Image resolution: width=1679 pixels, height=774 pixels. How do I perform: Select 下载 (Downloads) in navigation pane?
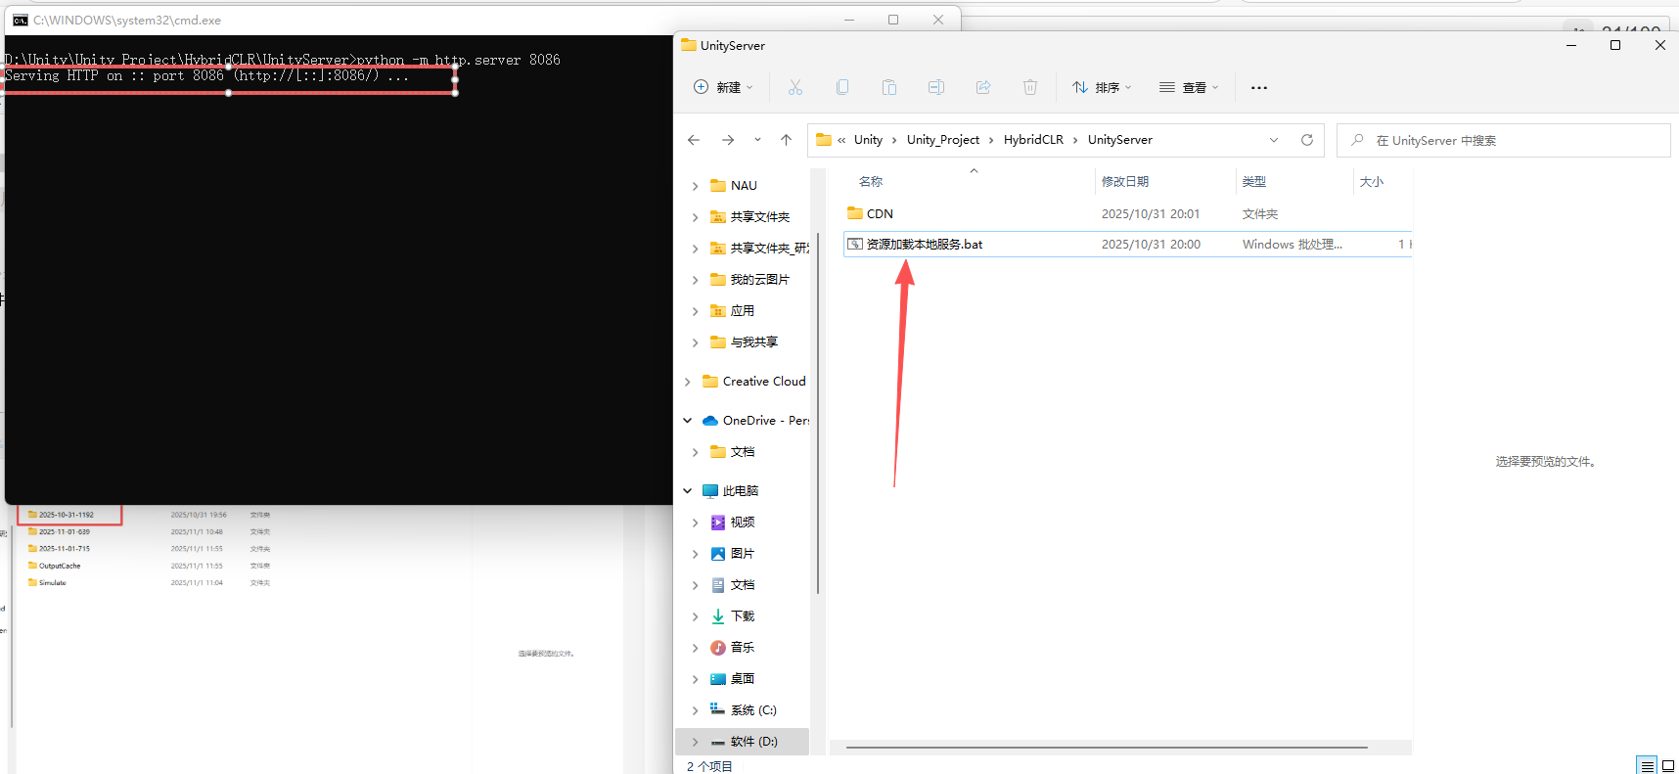click(x=742, y=616)
